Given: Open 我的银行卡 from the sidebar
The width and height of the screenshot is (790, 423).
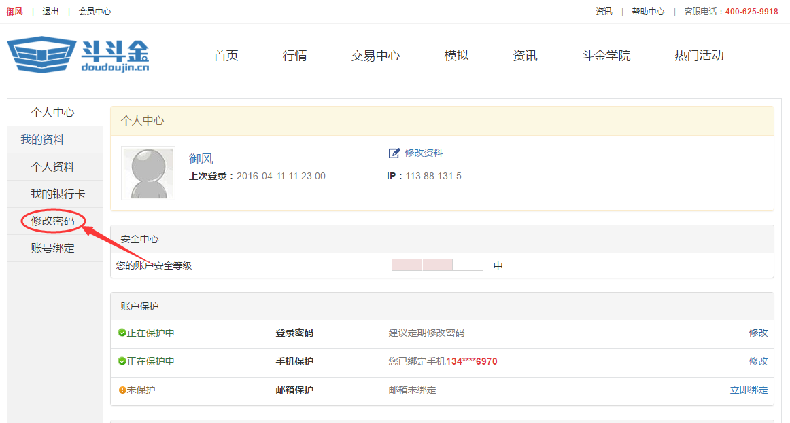Looking at the screenshot, I should [x=59, y=194].
